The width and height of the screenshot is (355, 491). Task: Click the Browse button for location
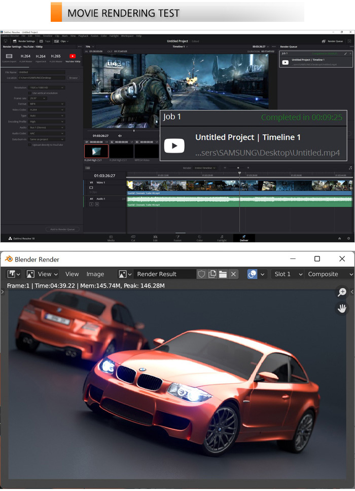(73, 78)
